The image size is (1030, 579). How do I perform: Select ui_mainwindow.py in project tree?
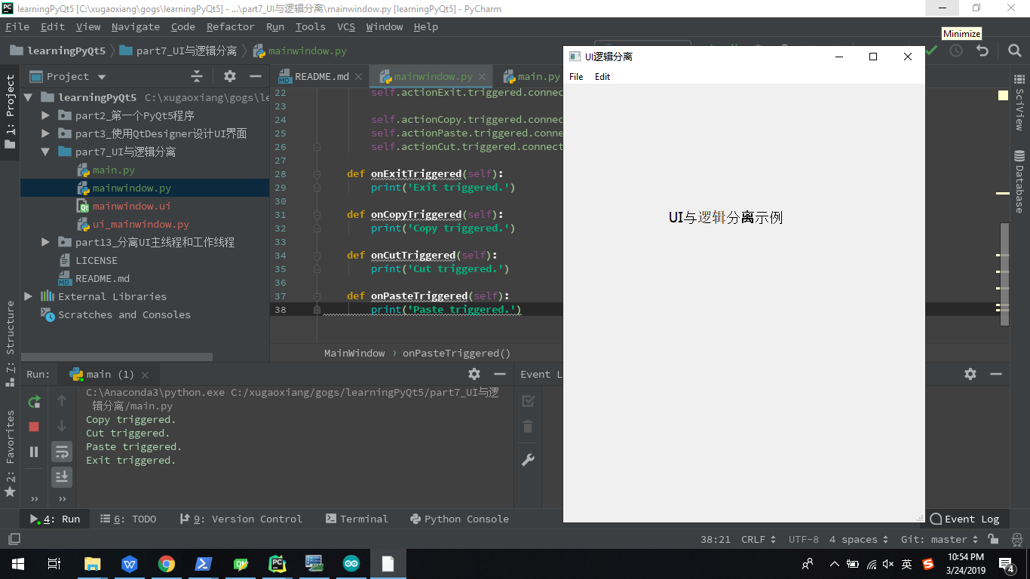coord(140,224)
